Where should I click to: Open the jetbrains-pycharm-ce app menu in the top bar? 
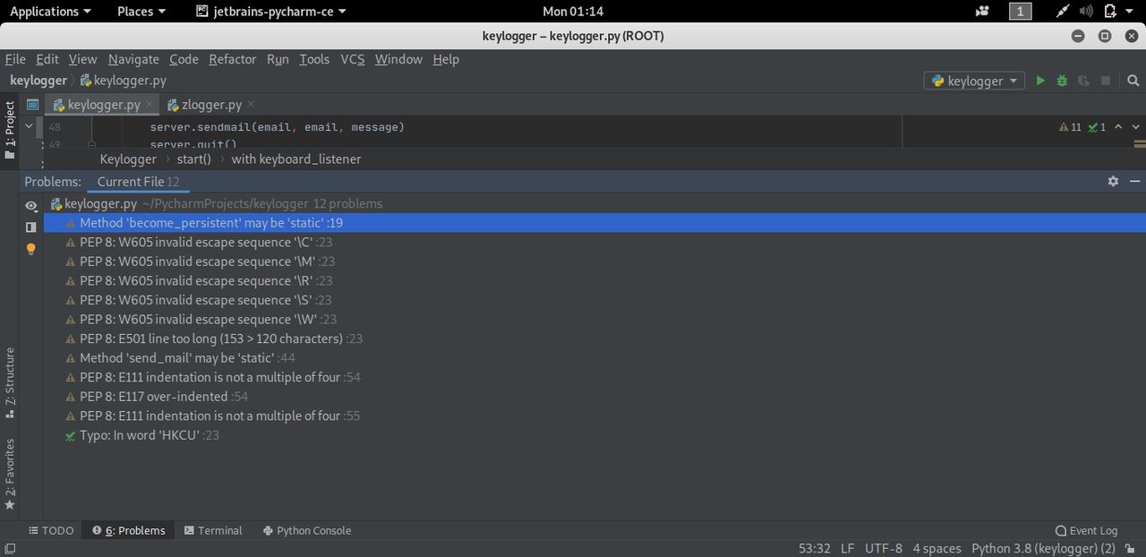coord(272,12)
